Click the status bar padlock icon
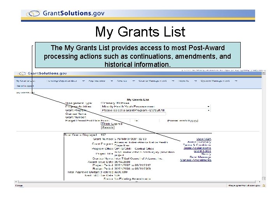The height and width of the screenshot is (210, 280). (264, 185)
